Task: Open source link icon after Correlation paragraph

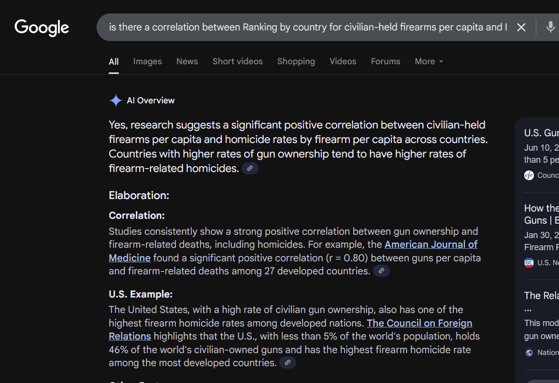Action: point(381,271)
